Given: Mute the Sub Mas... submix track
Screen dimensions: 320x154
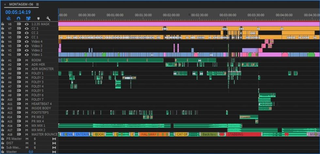Looking at the screenshot, I should pyautogui.click(x=26, y=147).
